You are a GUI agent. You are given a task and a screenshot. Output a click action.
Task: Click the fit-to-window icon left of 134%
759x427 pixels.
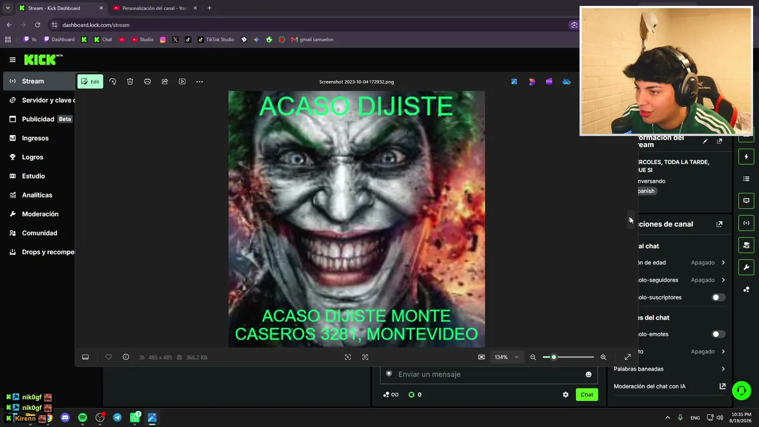(x=481, y=357)
